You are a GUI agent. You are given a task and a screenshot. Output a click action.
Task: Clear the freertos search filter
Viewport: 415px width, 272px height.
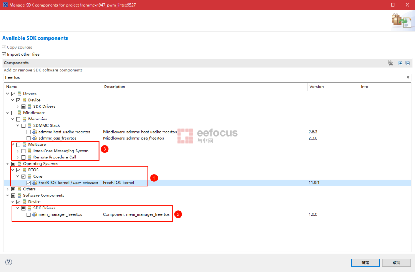(x=408, y=77)
